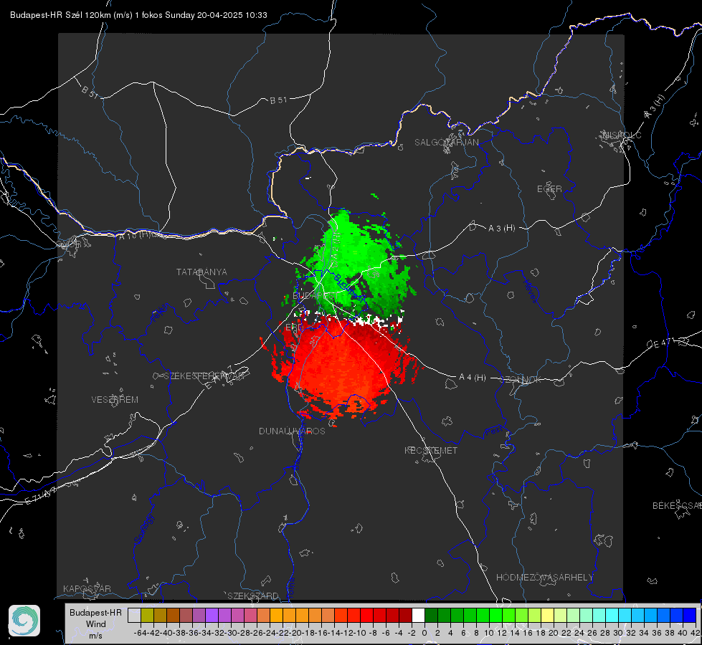702x645 pixels.
Task: Click the blue Somogy county label
Action: point(144,529)
